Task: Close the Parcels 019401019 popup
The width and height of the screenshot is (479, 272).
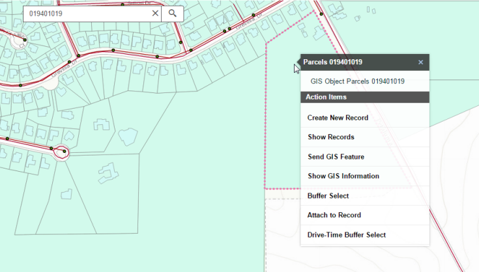Action: point(420,62)
